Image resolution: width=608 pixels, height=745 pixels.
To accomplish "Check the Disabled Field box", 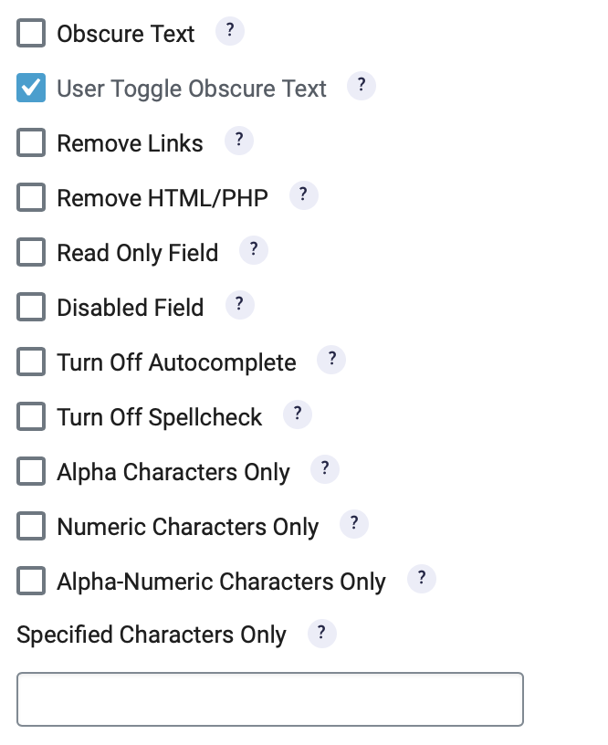I will tap(30, 307).
